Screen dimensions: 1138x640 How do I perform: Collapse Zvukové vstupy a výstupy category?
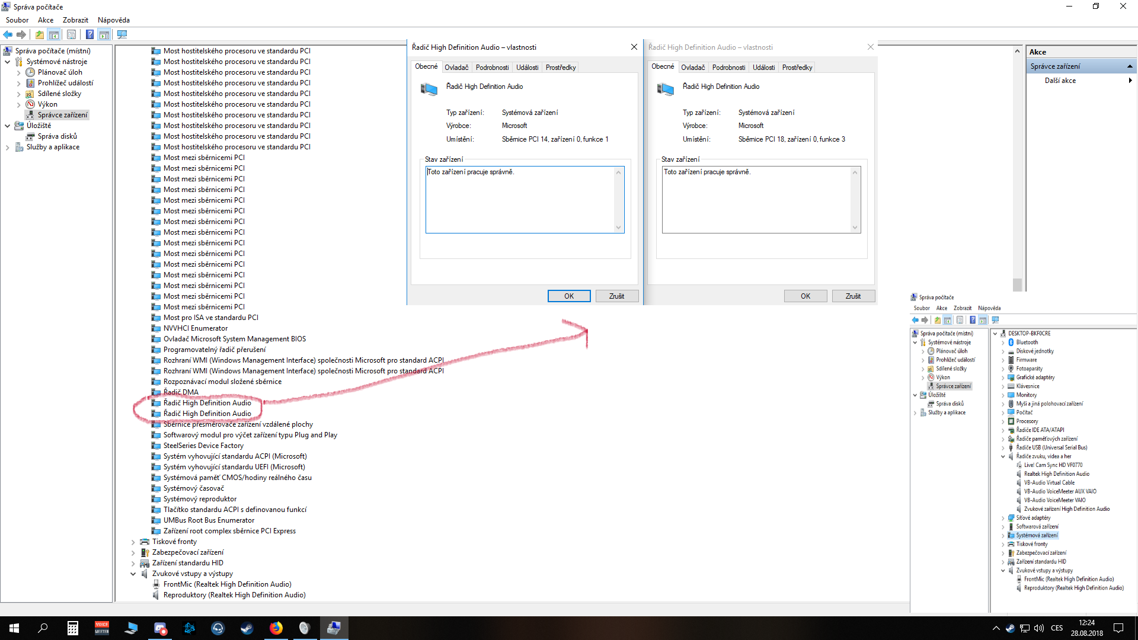click(x=133, y=574)
